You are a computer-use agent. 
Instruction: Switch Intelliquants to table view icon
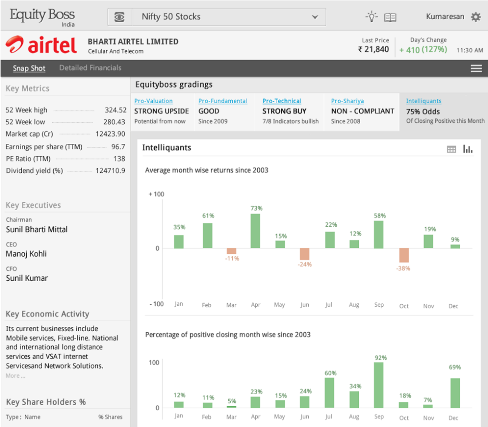(451, 149)
